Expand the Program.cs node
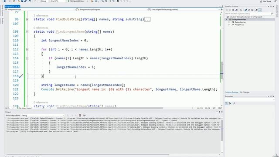Viewport: 279px width, 157px height. coord(229,25)
